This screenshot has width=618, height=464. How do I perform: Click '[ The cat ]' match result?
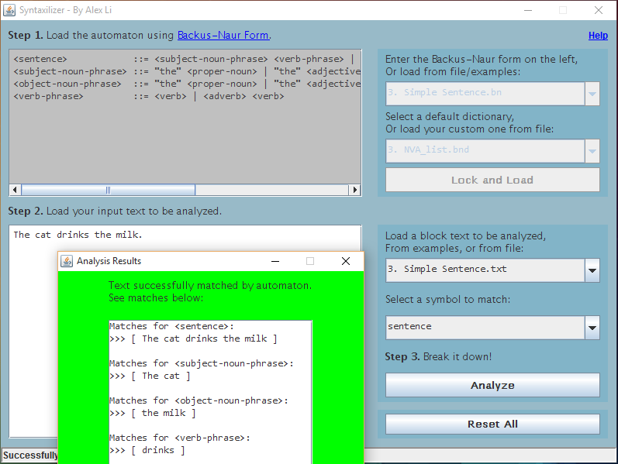161,376
